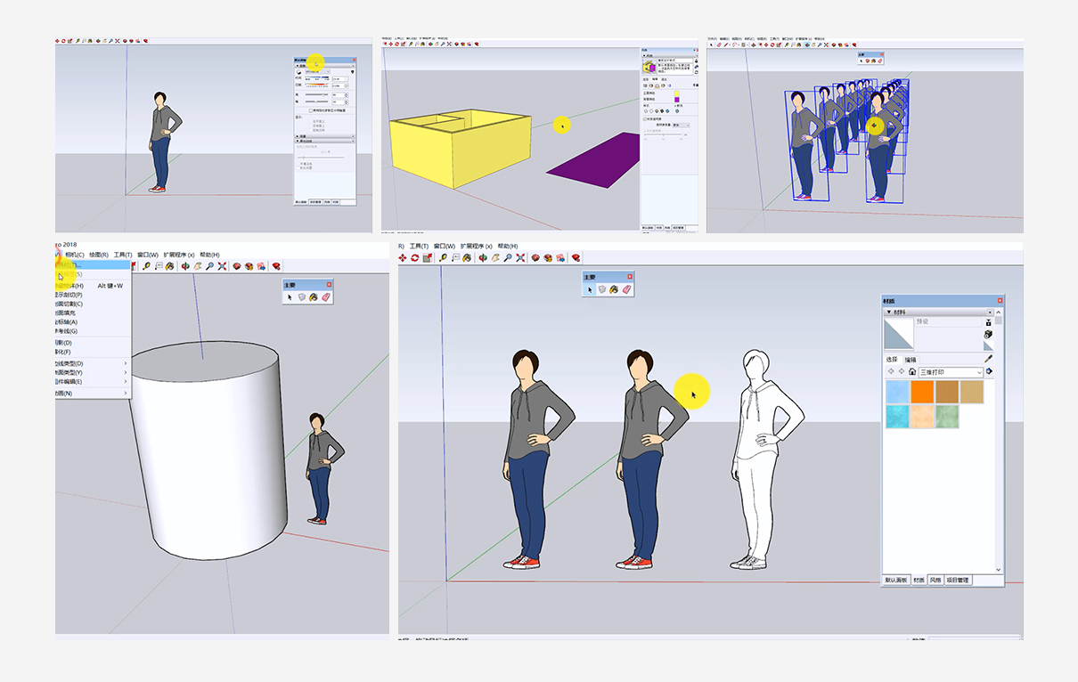Screen dimensions: 1078x682
Task: Select the Zoom magnifier in the three-figures window
Action: [508, 258]
